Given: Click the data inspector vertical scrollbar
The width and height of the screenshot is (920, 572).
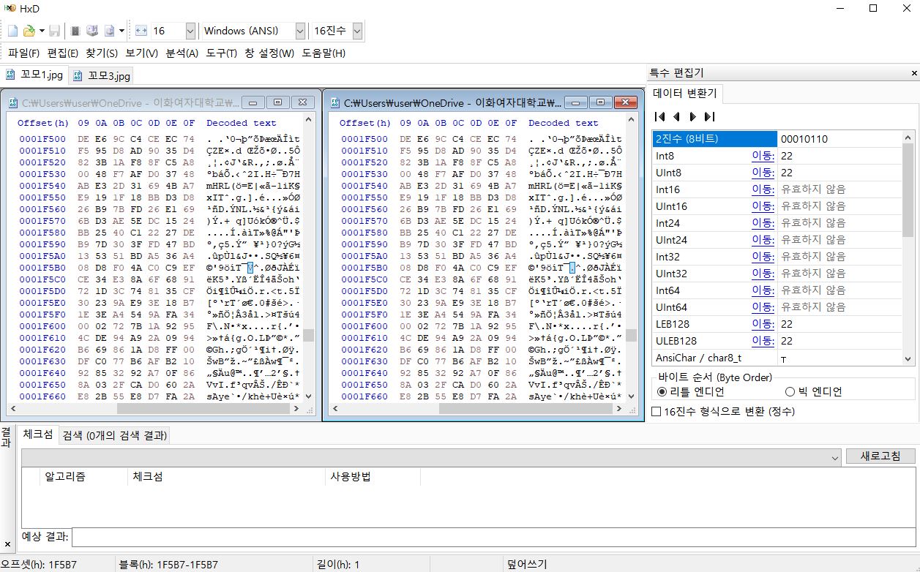Looking at the screenshot, I should [x=908, y=249].
